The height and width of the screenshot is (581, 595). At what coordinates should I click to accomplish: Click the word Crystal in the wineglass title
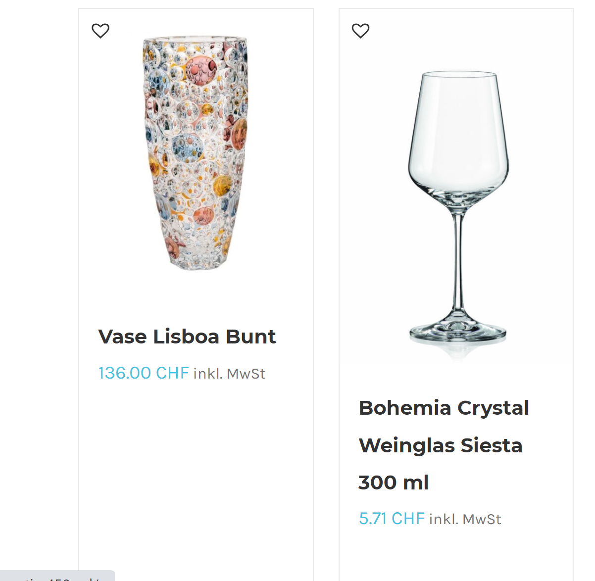click(494, 409)
